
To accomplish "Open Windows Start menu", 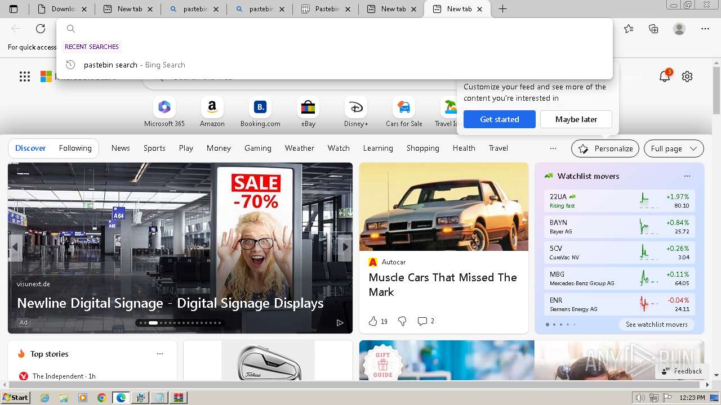I will point(16,398).
